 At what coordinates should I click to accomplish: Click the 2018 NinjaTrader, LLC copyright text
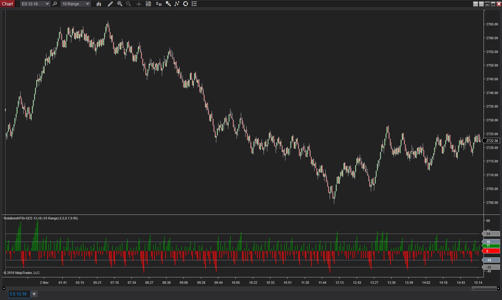click(x=22, y=273)
